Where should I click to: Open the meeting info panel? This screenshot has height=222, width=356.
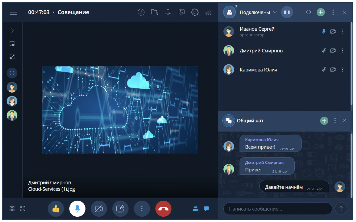[141, 12]
